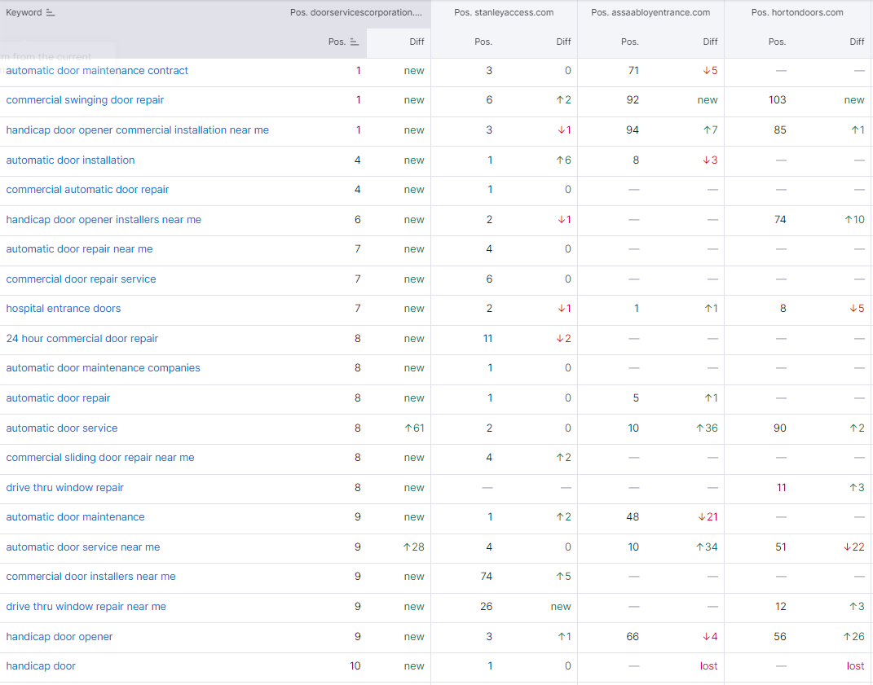
Task: Sort by Keyword column sort icon
Action: (x=50, y=12)
